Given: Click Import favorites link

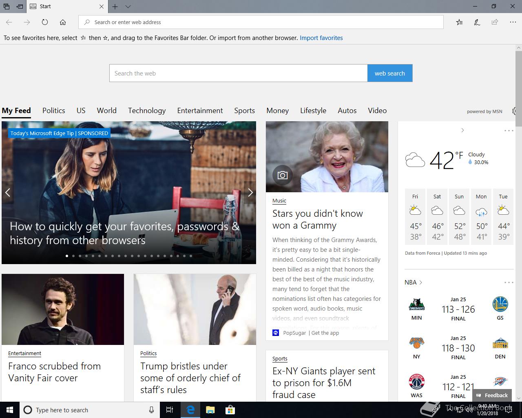Looking at the screenshot, I should [321, 38].
